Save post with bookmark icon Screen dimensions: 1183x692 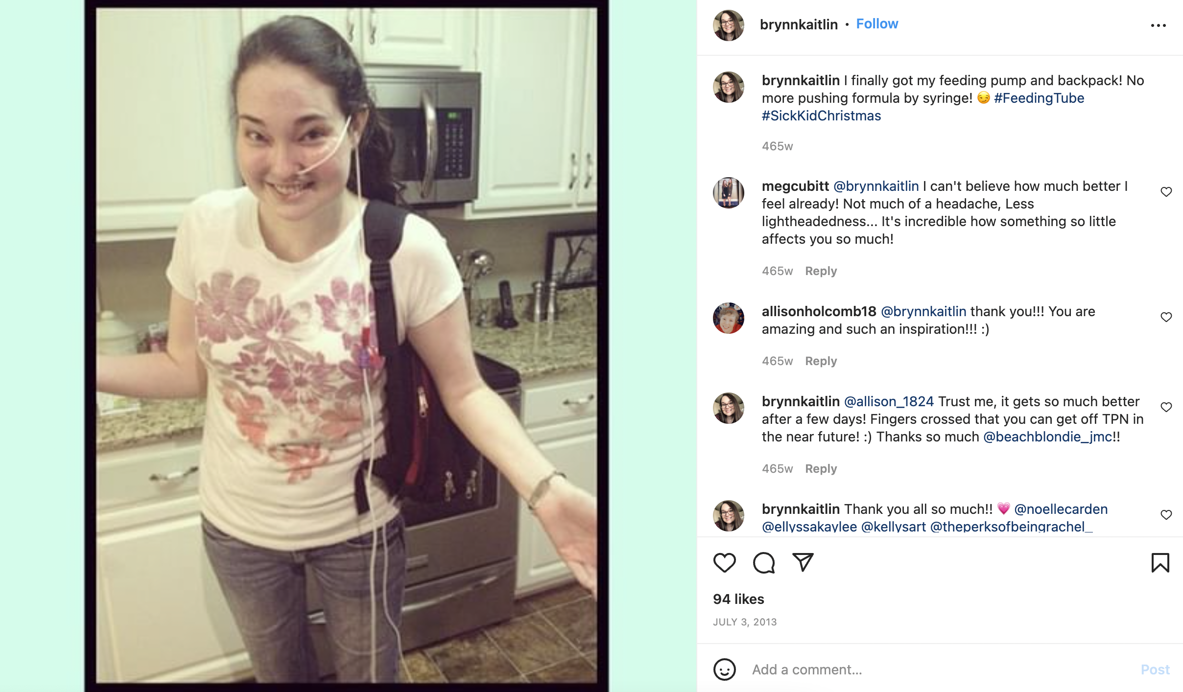click(1160, 562)
